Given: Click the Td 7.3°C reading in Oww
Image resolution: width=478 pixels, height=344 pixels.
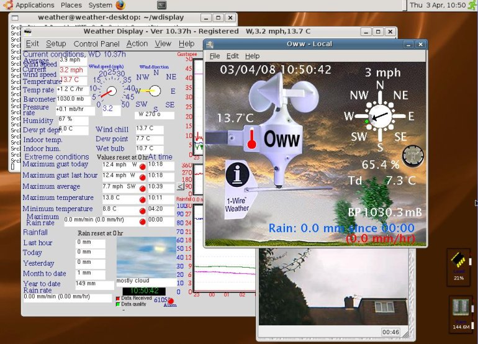Looking at the screenshot, I should (382, 181).
